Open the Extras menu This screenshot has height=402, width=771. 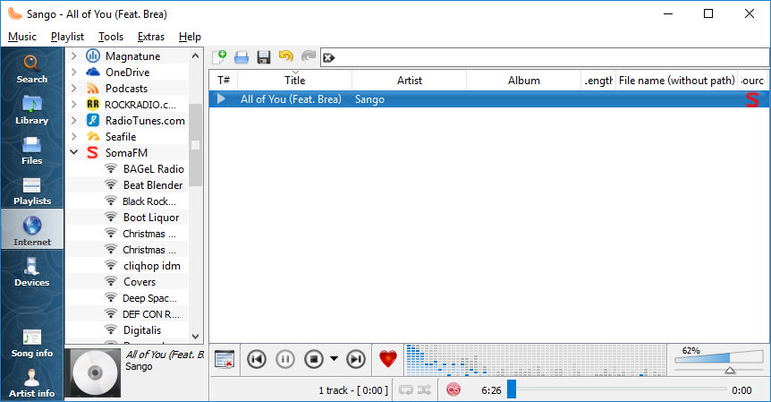point(151,37)
